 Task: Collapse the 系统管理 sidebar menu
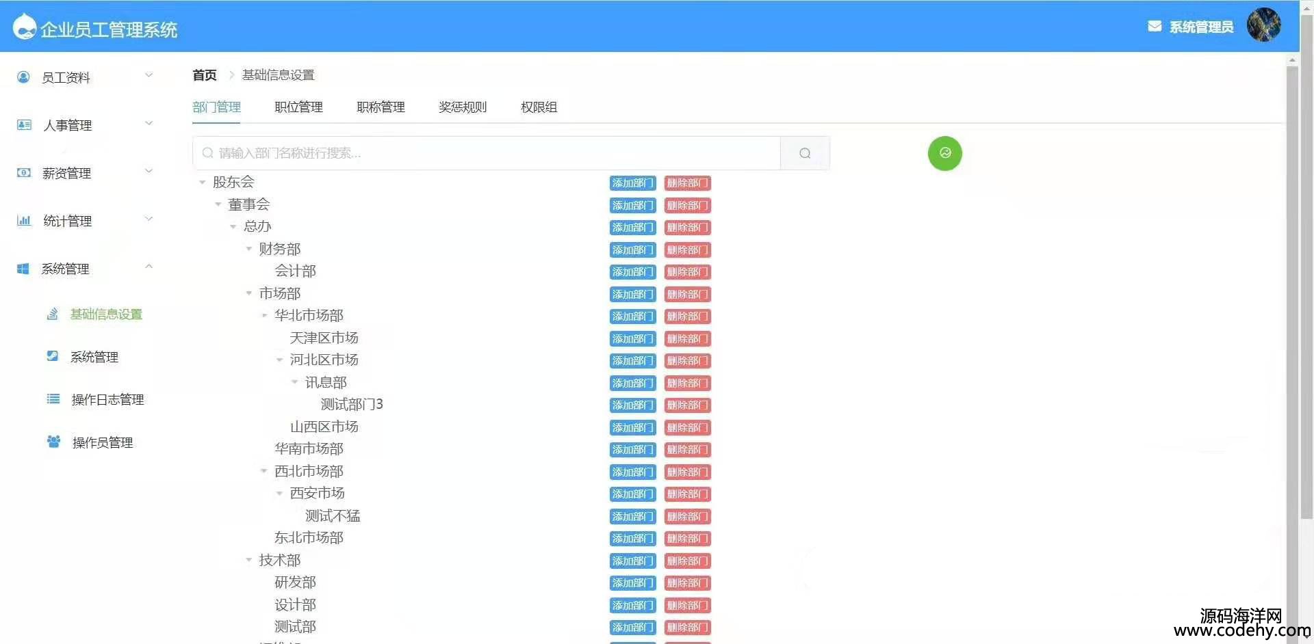[149, 267]
